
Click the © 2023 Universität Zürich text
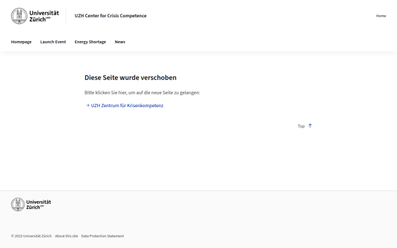tap(31, 236)
